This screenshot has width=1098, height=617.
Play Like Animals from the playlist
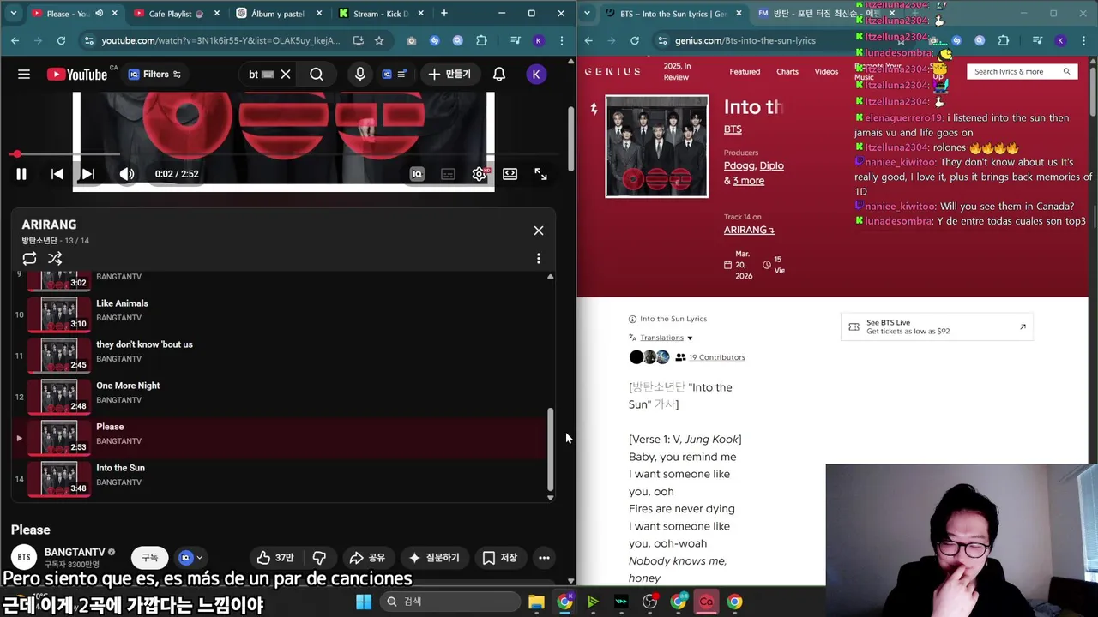pos(279,314)
